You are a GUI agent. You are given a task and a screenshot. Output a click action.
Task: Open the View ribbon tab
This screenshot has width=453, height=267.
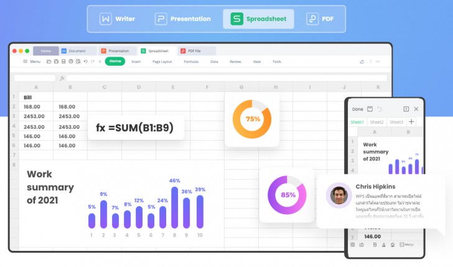pos(257,62)
